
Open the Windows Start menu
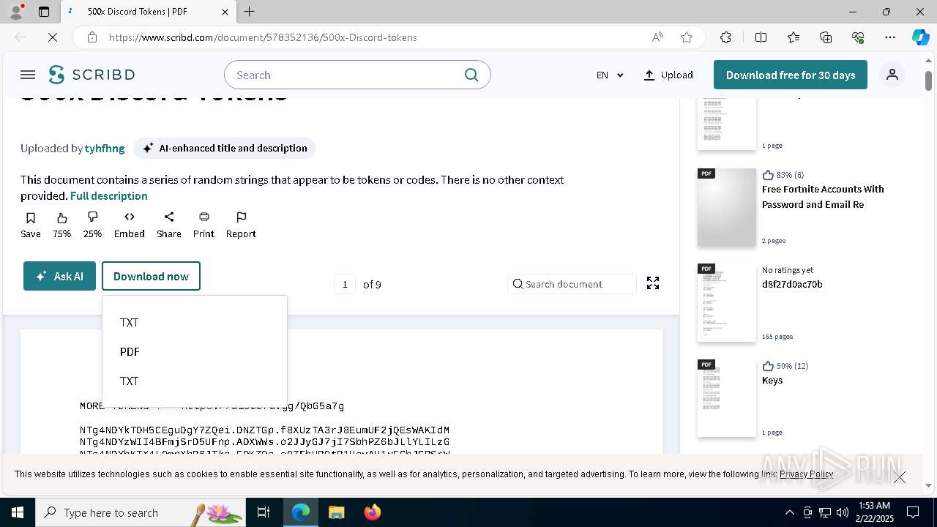click(x=18, y=512)
